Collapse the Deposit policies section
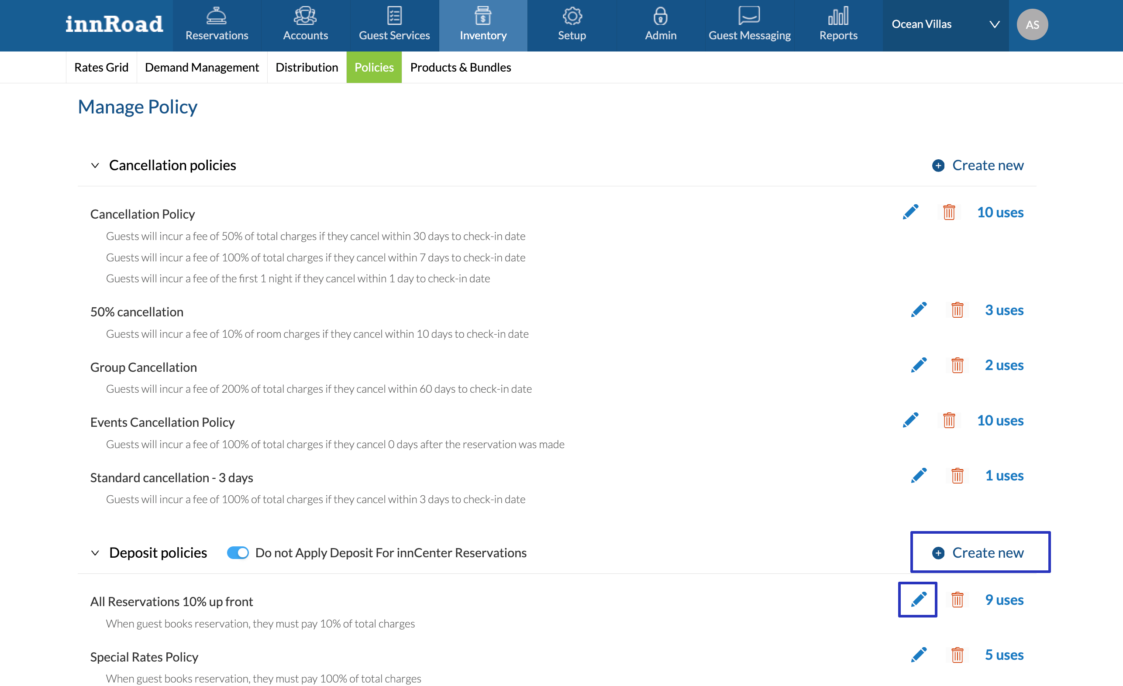 coord(95,553)
